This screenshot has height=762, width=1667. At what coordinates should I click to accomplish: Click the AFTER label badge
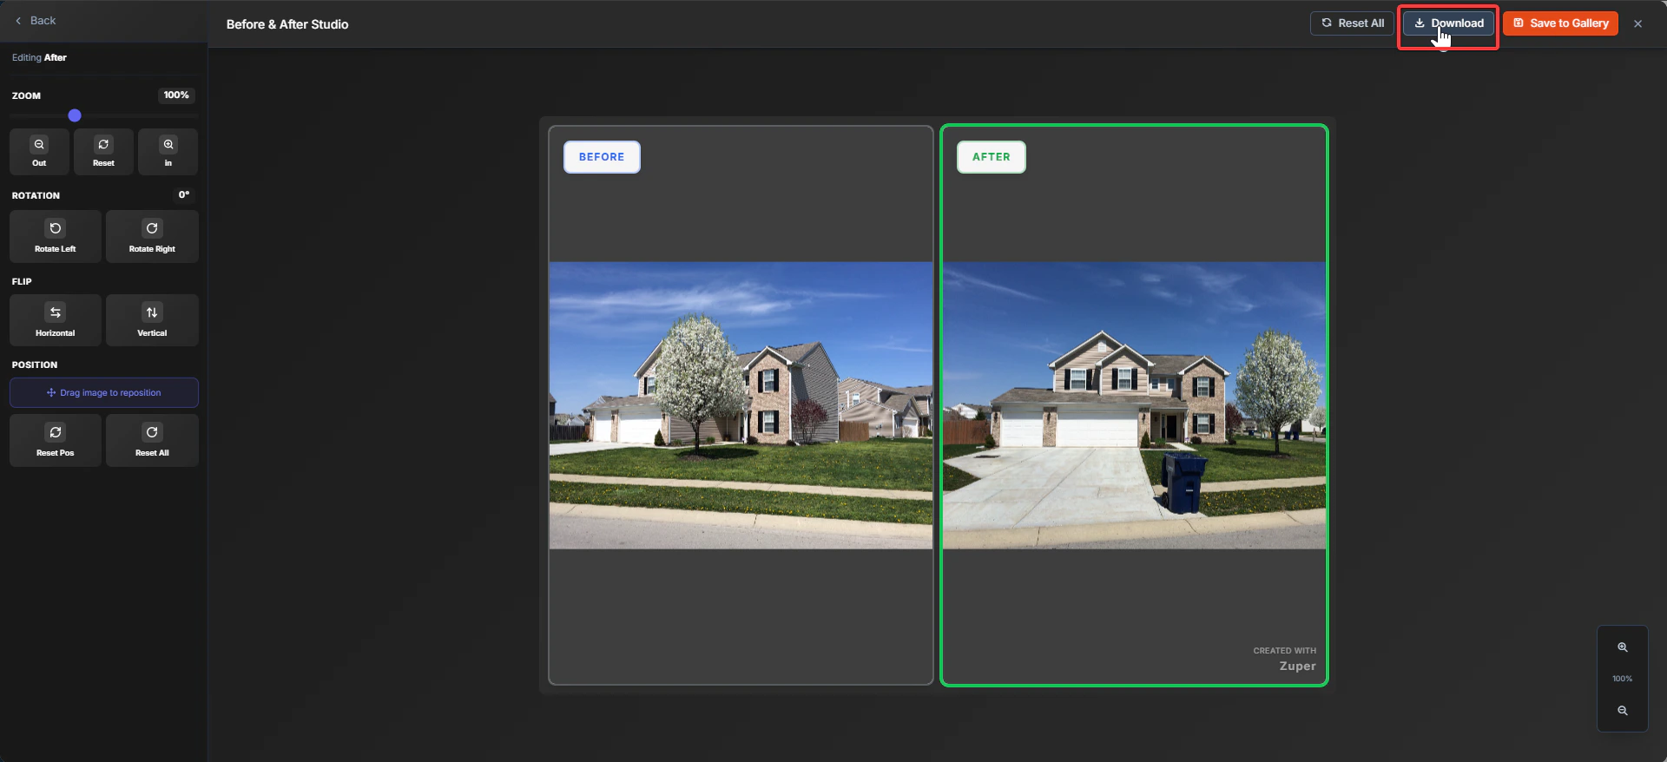pyautogui.click(x=992, y=157)
